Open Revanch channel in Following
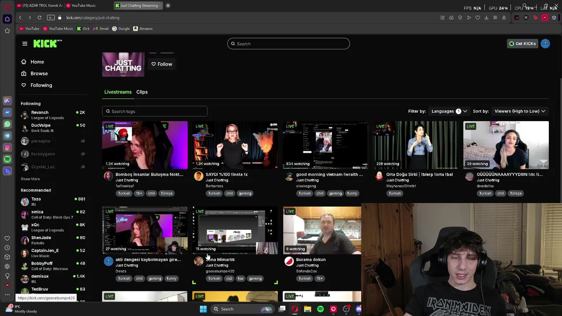 pyautogui.click(x=53, y=115)
